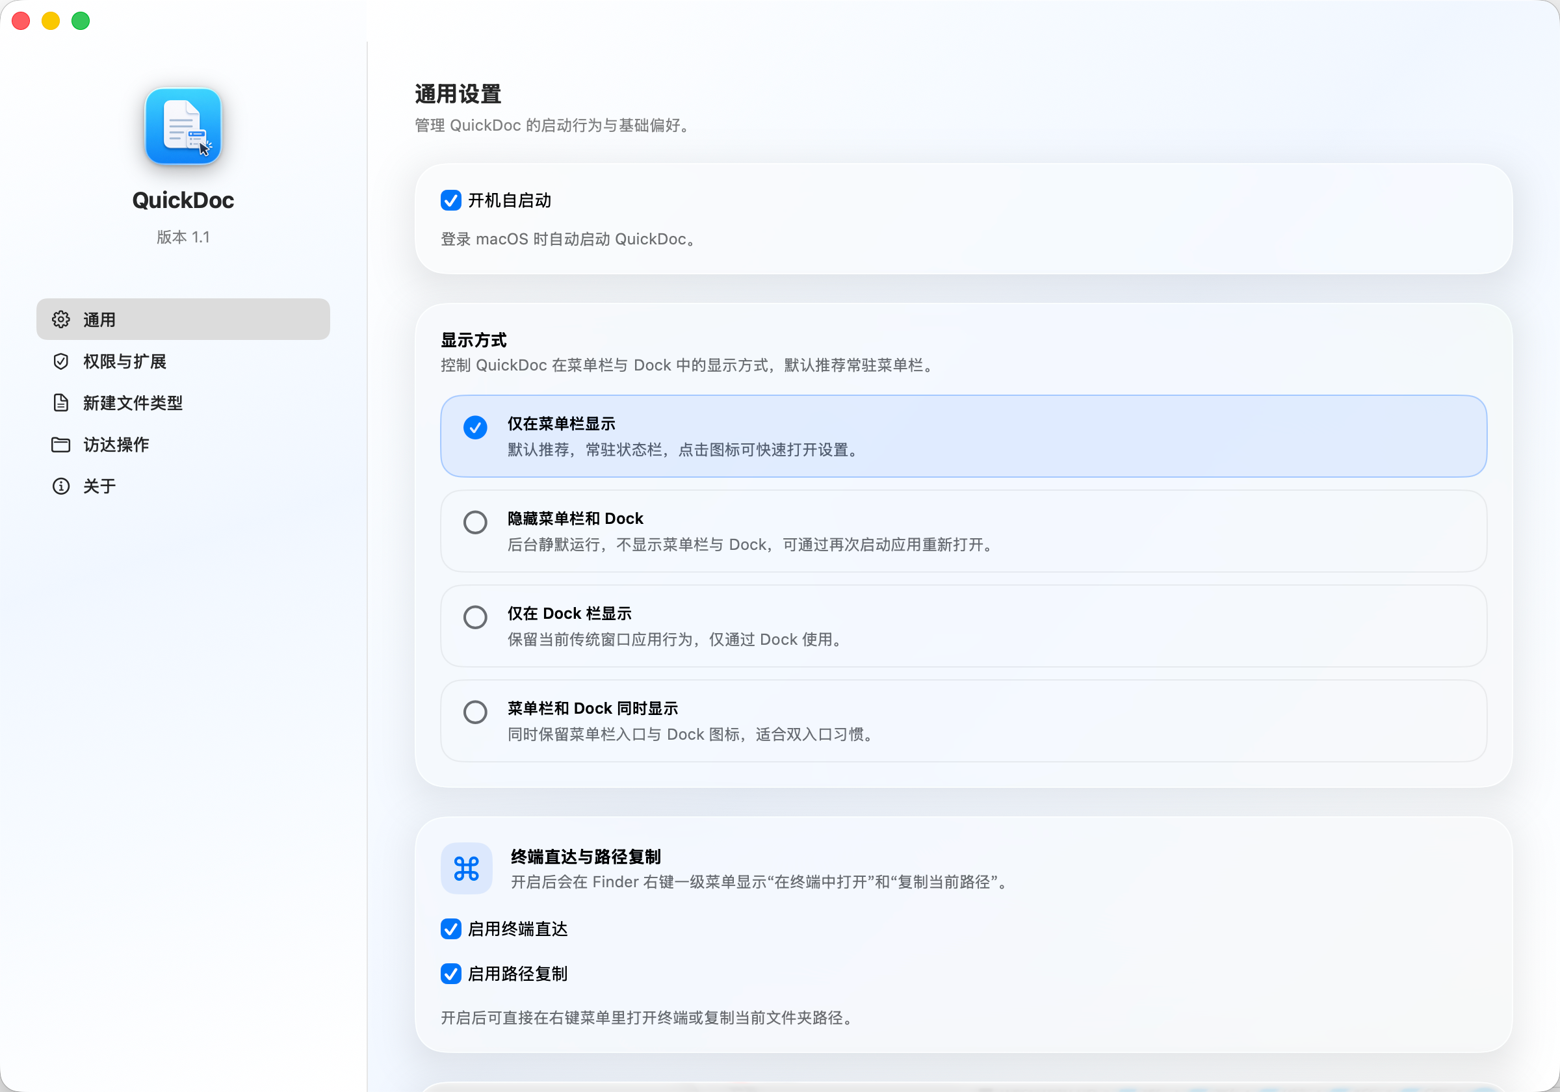The image size is (1560, 1092).
Task: Click the document icon beside 新建文件类型
Action: (61, 402)
